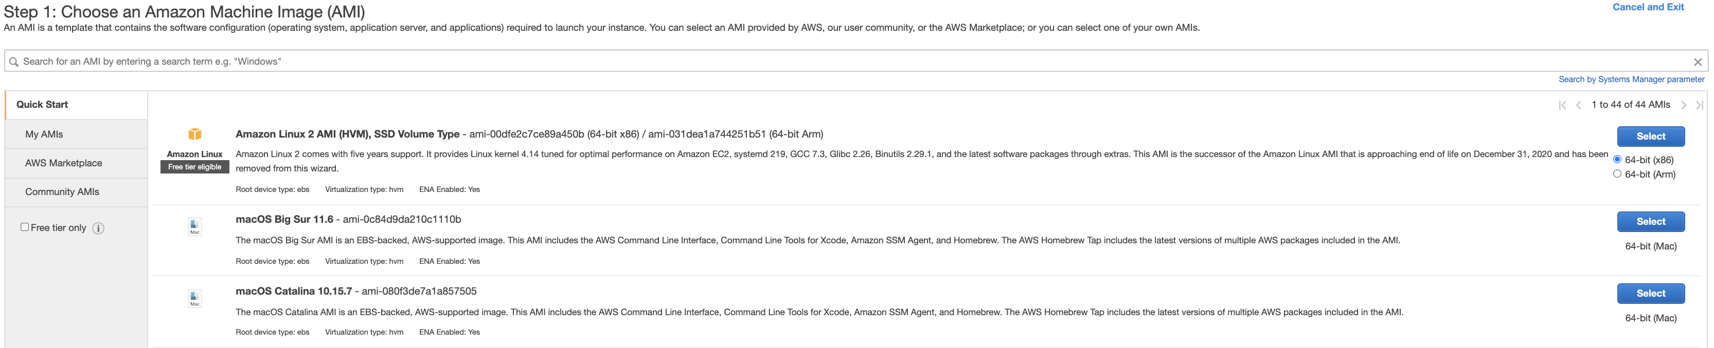Click the search magnifier icon
Viewport: 1714px width, 348px height.
(13, 62)
